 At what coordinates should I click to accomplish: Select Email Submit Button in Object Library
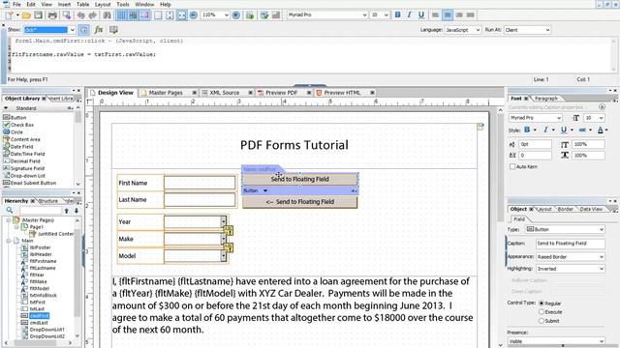click(x=33, y=183)
